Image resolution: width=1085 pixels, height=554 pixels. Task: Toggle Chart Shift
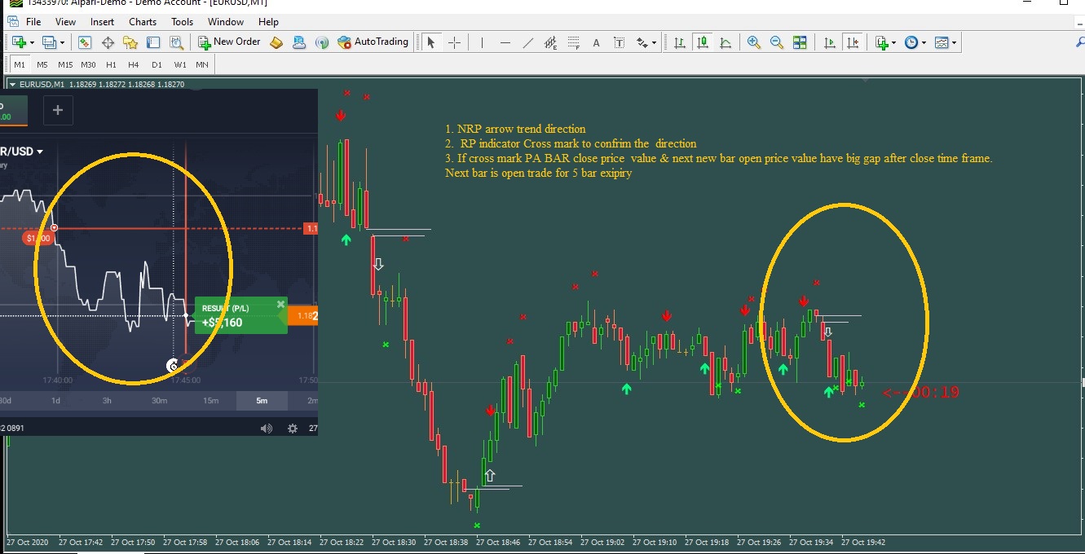853,42
